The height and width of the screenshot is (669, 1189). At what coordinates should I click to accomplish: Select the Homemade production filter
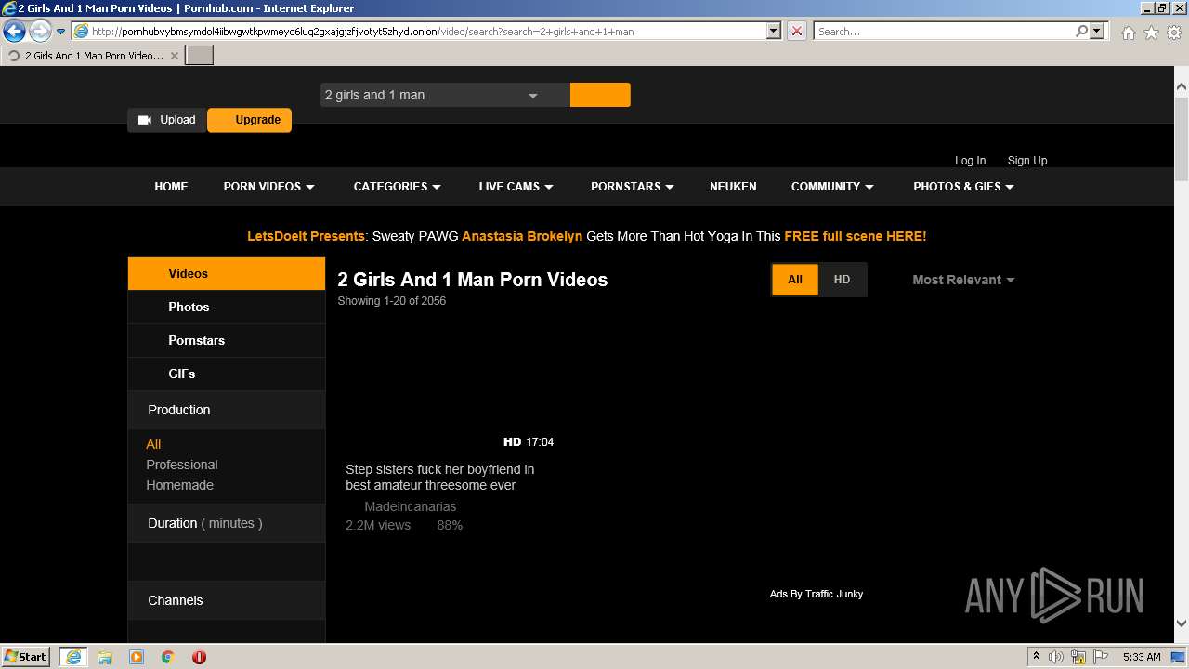coord(179,485)
